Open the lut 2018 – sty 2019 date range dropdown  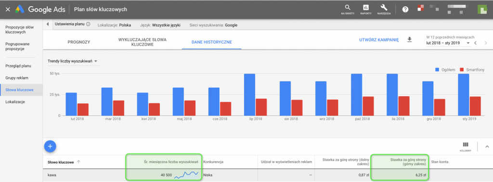448,43
